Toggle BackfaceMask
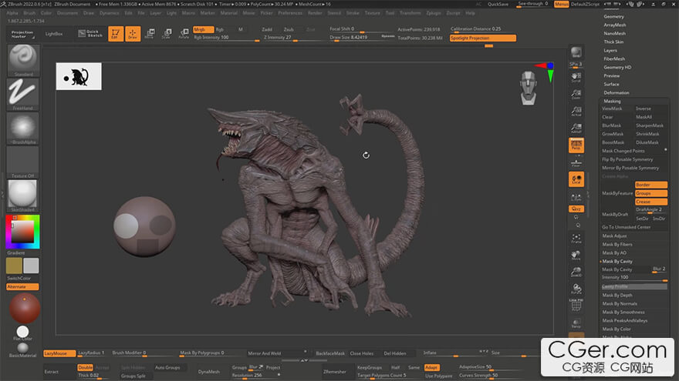Screen dimensions: 679x381 tap(330, 353)
